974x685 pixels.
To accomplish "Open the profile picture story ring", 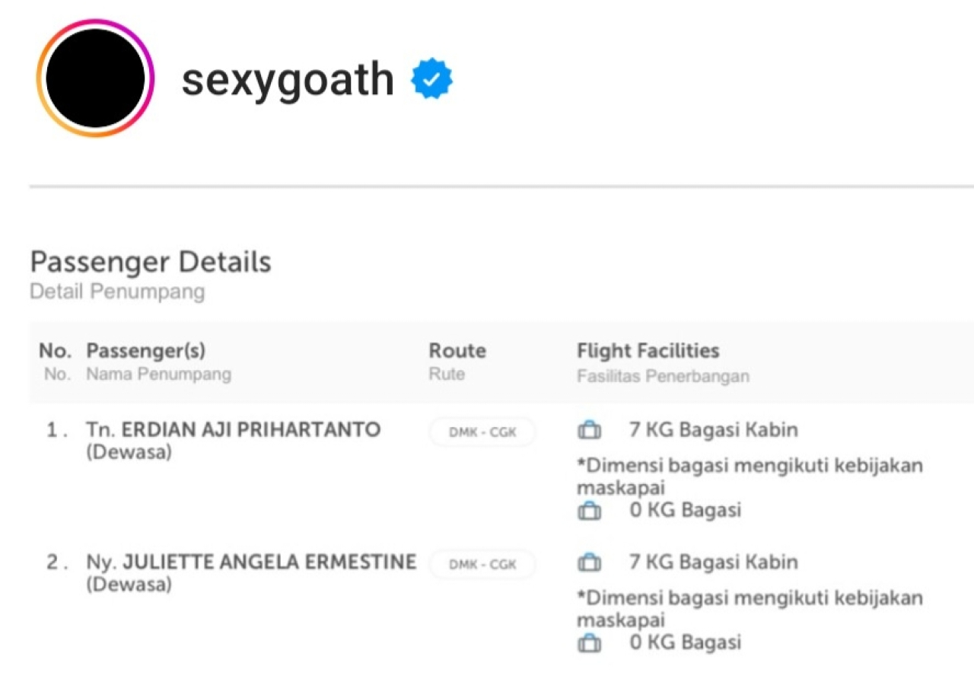I will 95,78.
